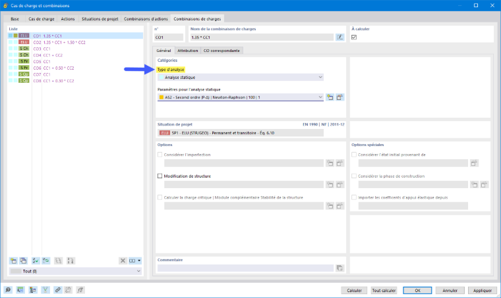Click new imperfection case icon beside imperfection field
This screenshot has width=501, height=298.
click(x=330, y=163)
